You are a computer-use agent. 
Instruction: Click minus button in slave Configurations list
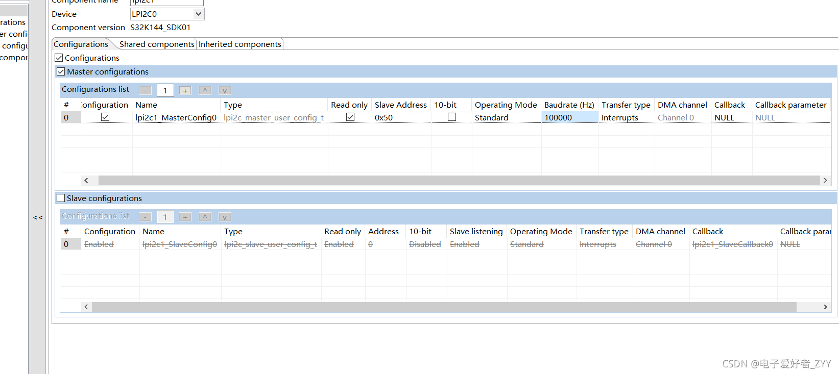coord(145,217)
